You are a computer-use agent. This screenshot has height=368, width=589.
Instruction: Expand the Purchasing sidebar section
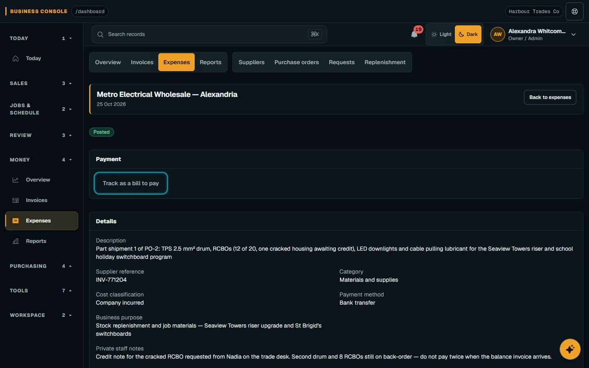(41, 266)
